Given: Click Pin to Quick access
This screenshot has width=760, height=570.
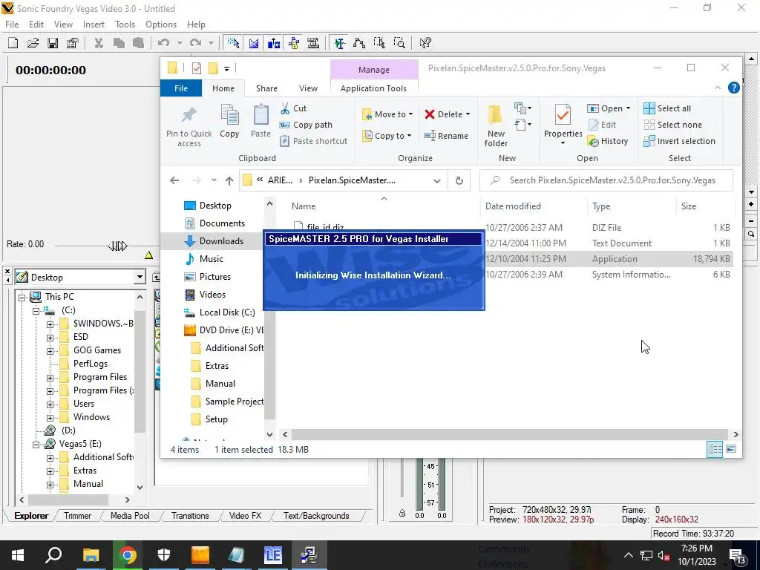Looking at the screenshot, I should (x=189, y=126).
